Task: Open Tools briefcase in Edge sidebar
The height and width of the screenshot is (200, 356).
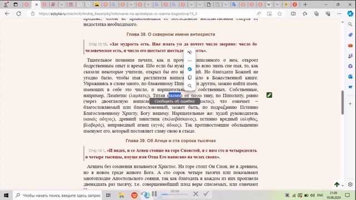Action: (x=350, y=46)
